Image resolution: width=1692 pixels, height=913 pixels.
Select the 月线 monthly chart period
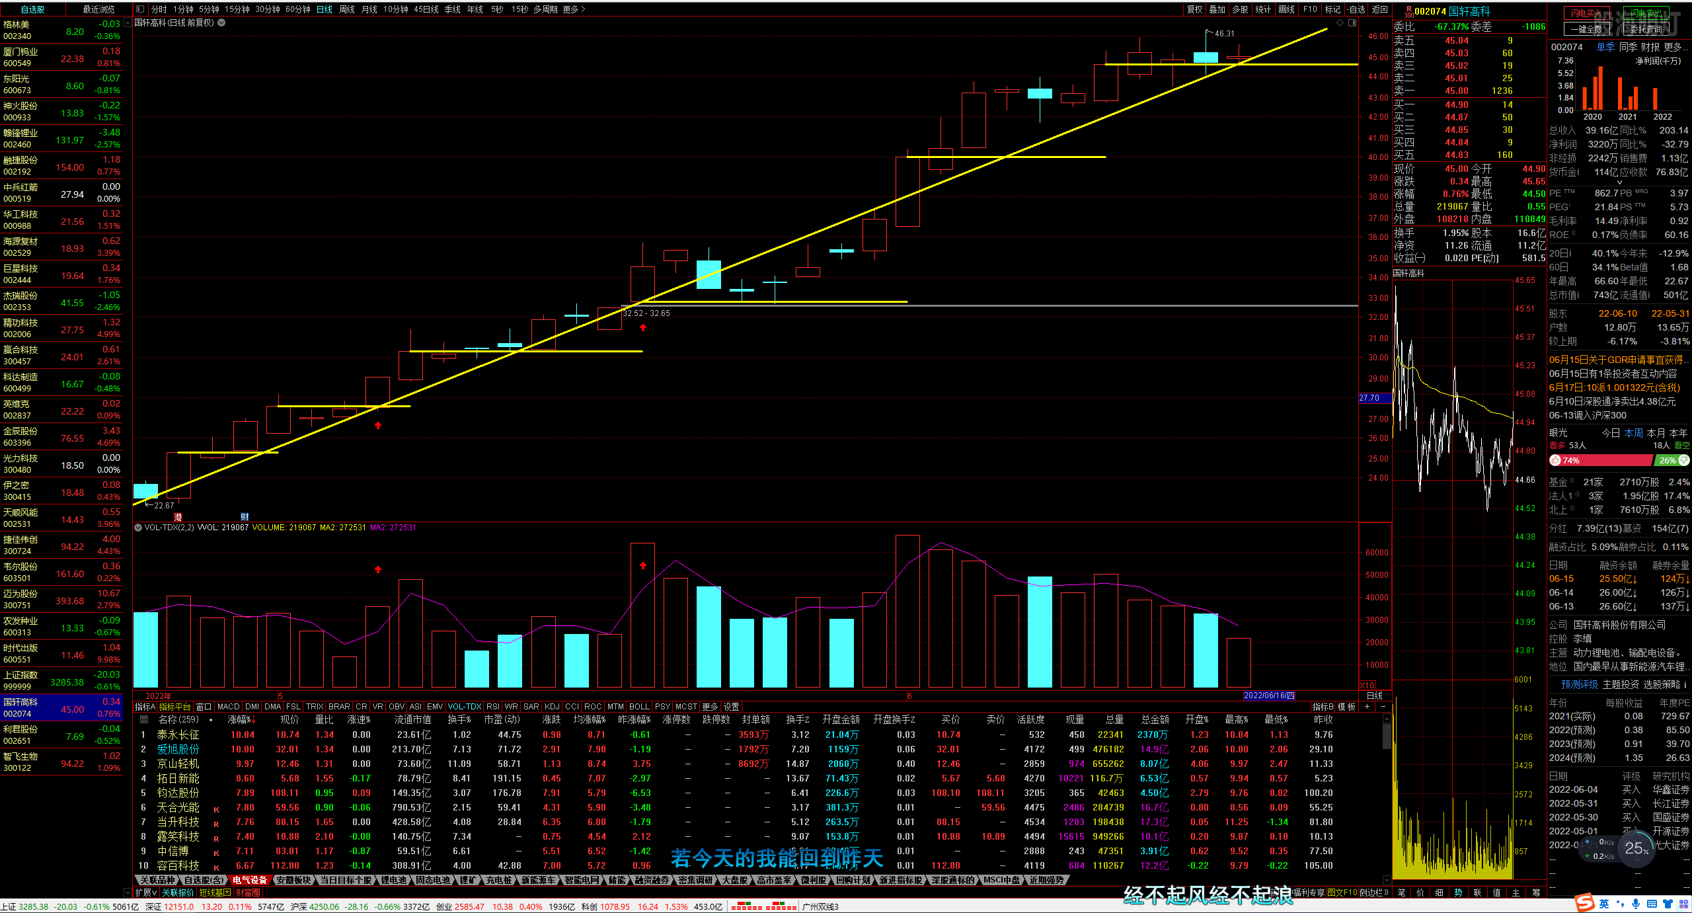coord(369,9)
